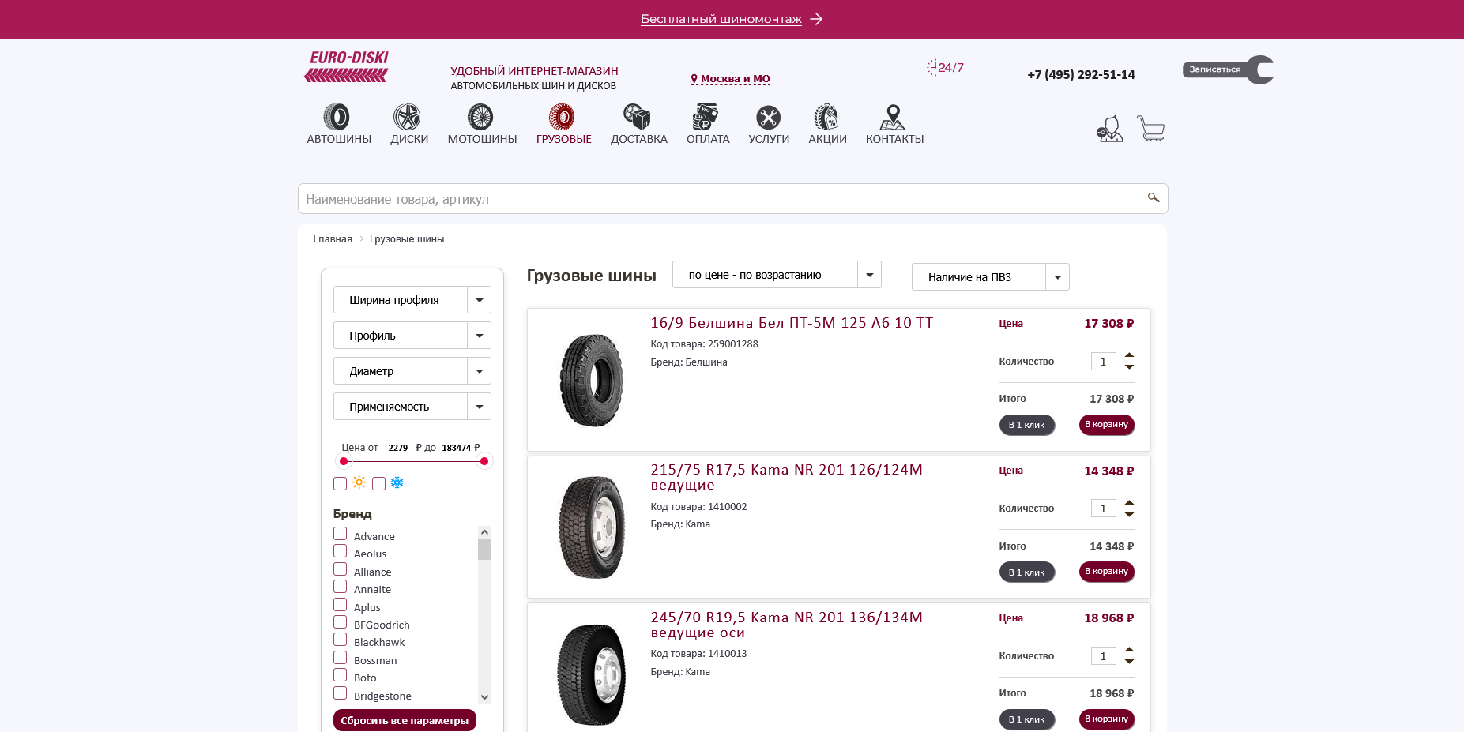The image size is (1464, 732).
Task: Check the Advance brand checkbox
Action: pos(341,534)
